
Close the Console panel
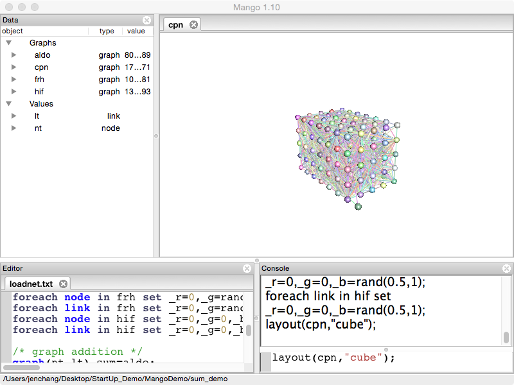tap(507, 268)
